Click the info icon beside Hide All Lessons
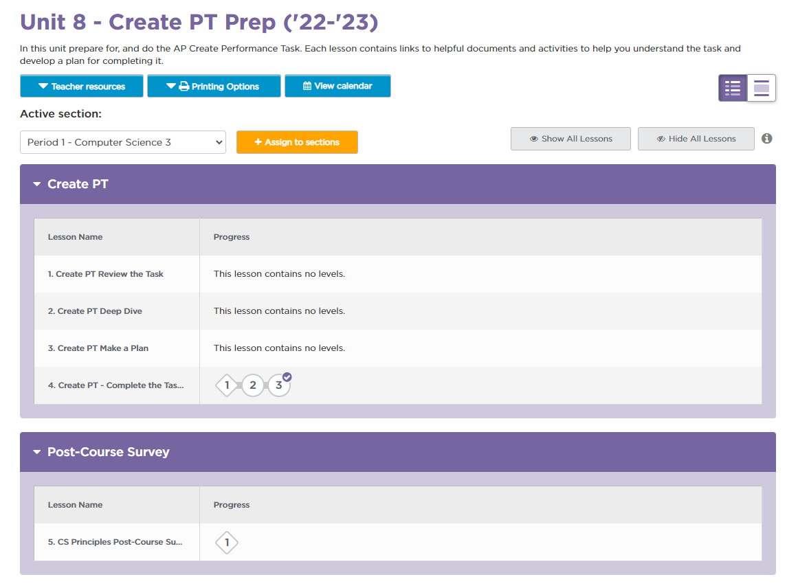The height and width of the screenshot is (588, 787). [x=767, y=139]
